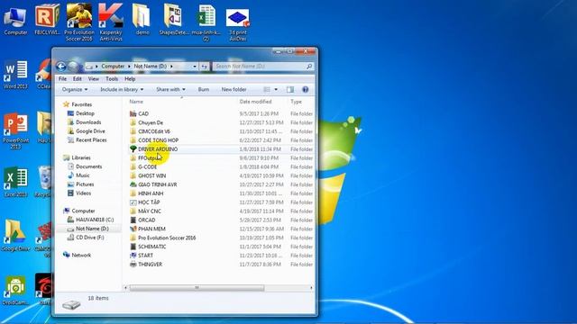The image size is (577, 324).
Task: Open 3d print AxiDraw desktop icon
Action: tap(237, 24)
